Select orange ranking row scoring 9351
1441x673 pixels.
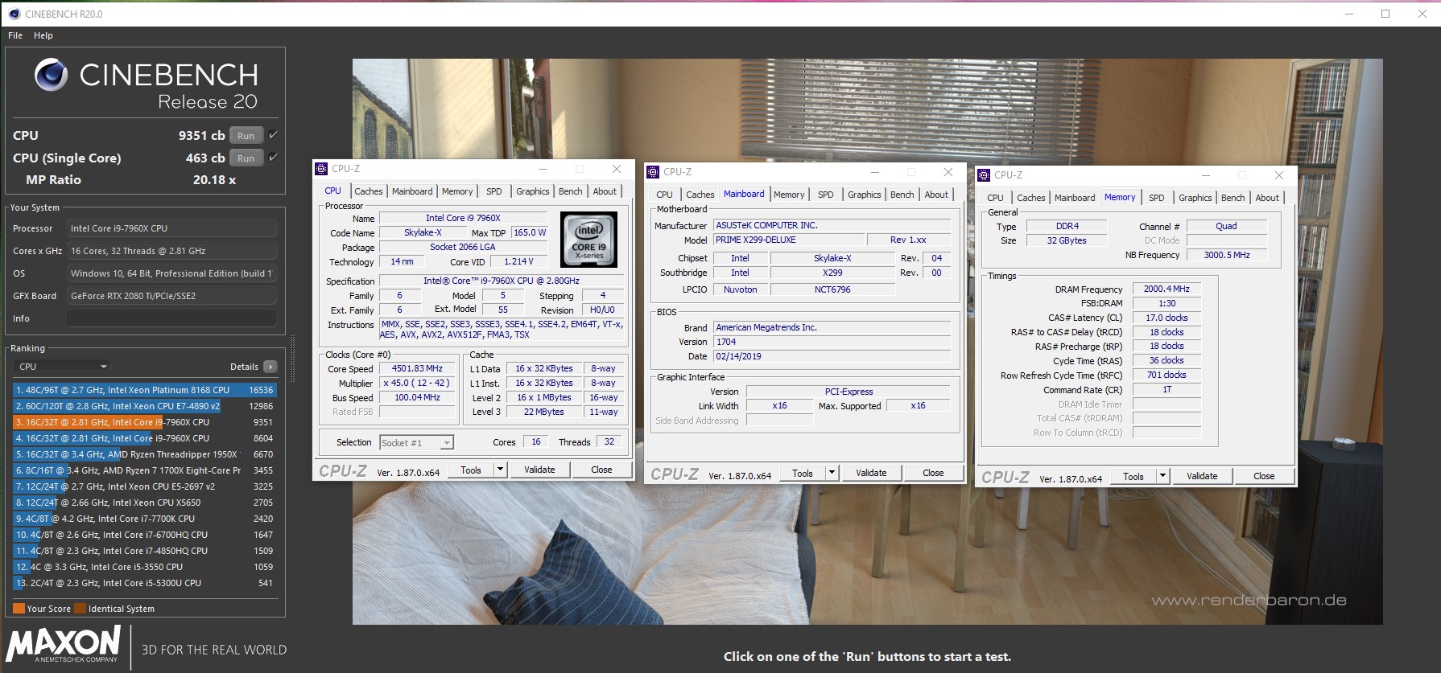point(145,422)
